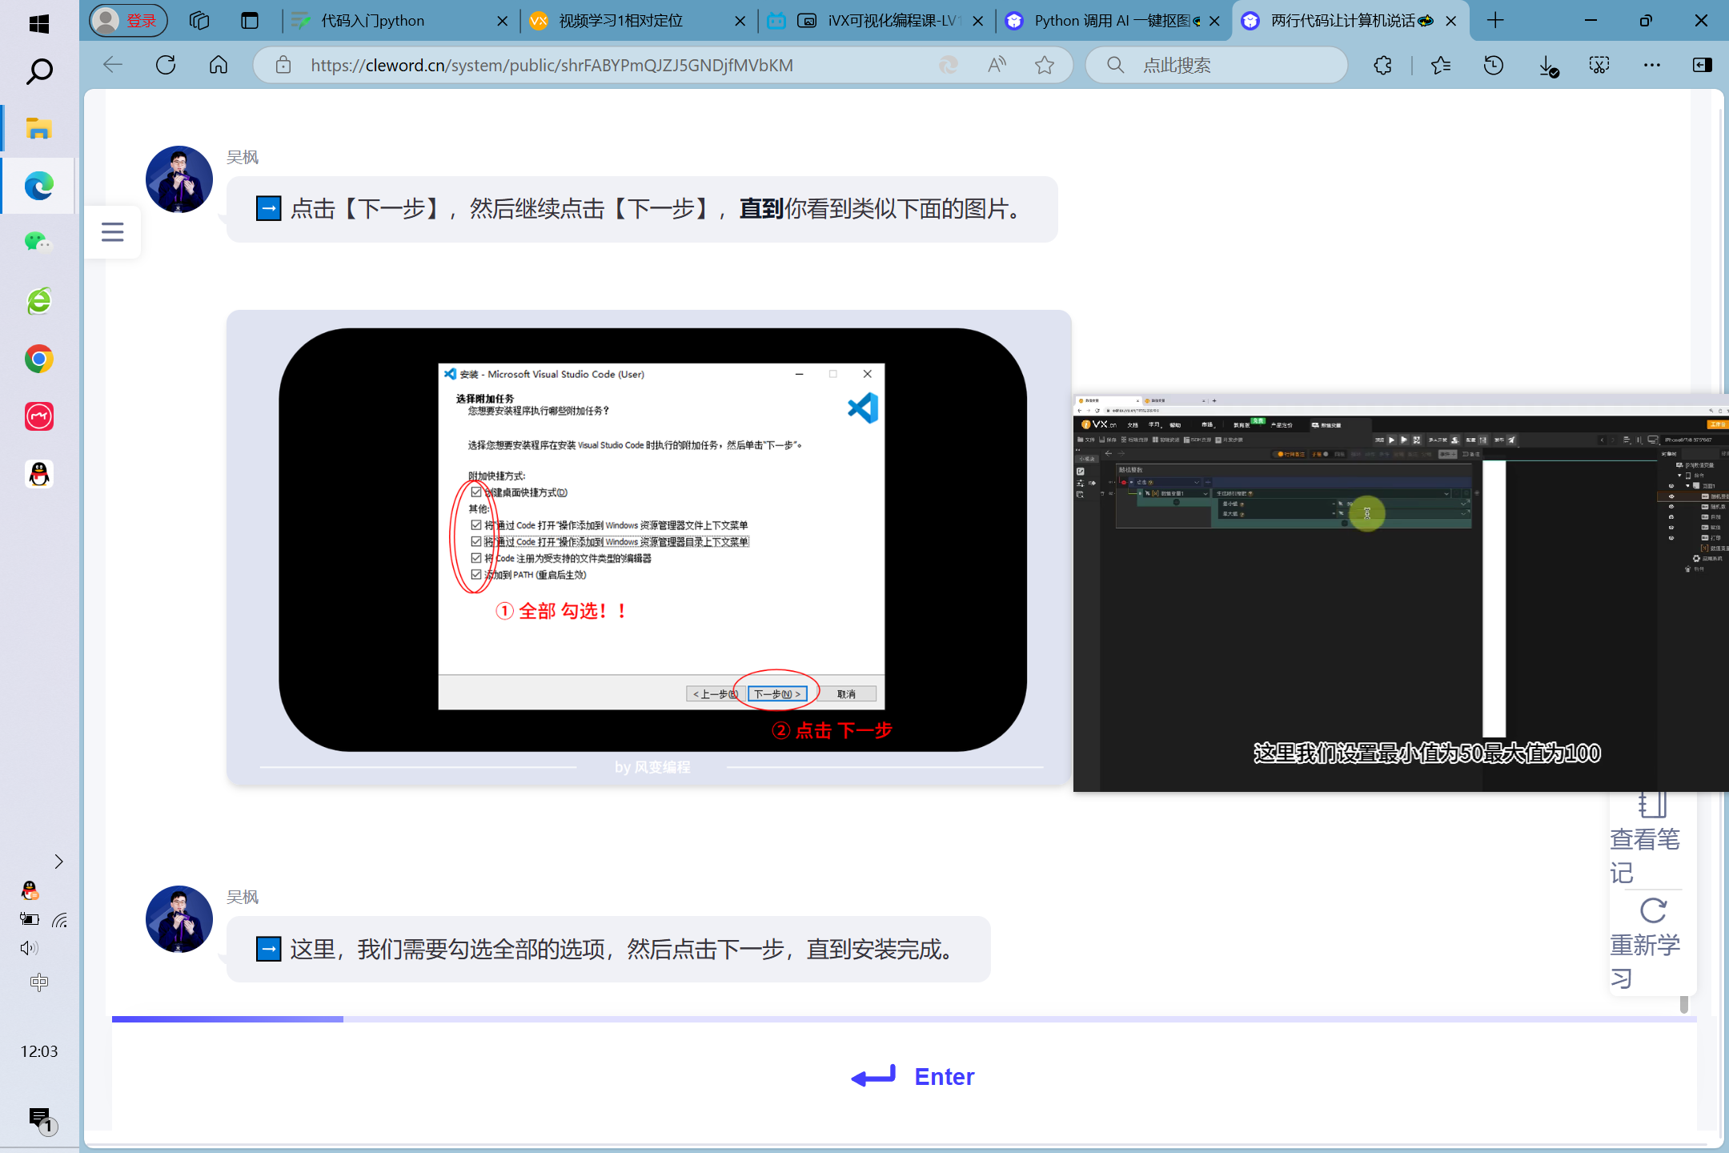Open File Explorer from the taskbar
Viewport: 1729px width, 1153px height.
coord(38,128)
